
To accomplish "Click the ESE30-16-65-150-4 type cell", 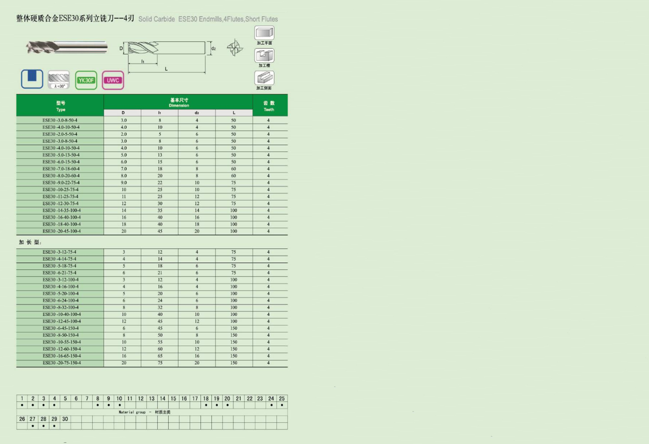I will [x=60, y=356].
